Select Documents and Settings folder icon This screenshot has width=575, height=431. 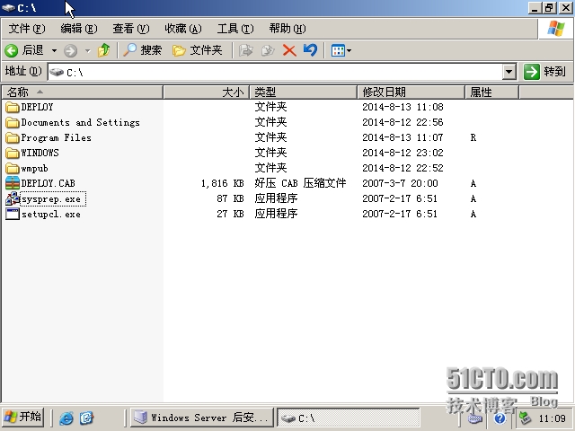[13, 122]
